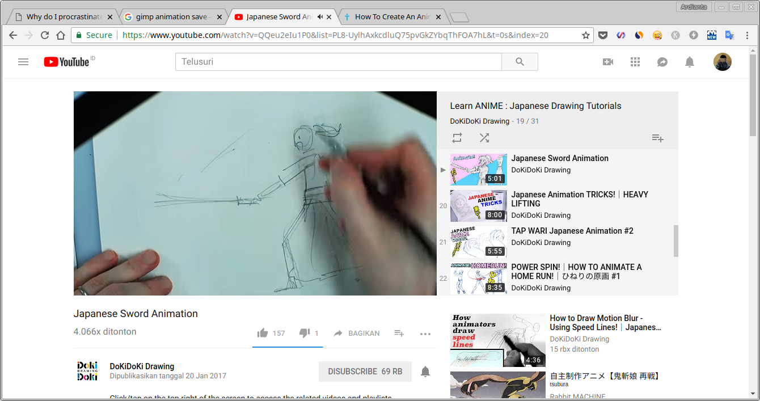
Task: Open more actions via the three-dot menu
Action: pyautogui.click(x=425, y=334)
